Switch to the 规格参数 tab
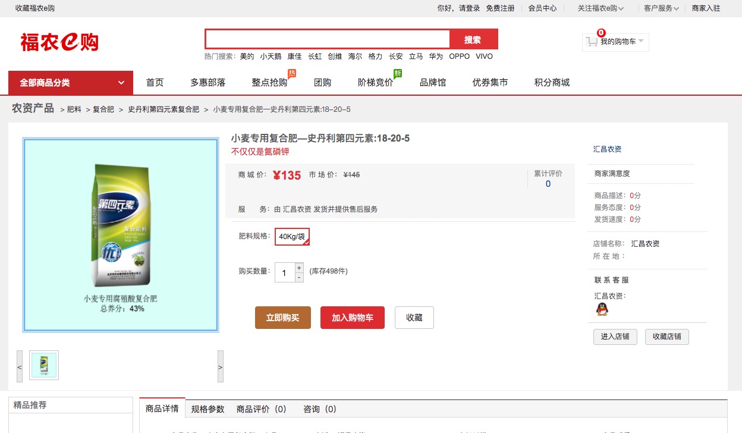This screenshot has height=433, width=742. pyautogui.click(x=208, y=409)
